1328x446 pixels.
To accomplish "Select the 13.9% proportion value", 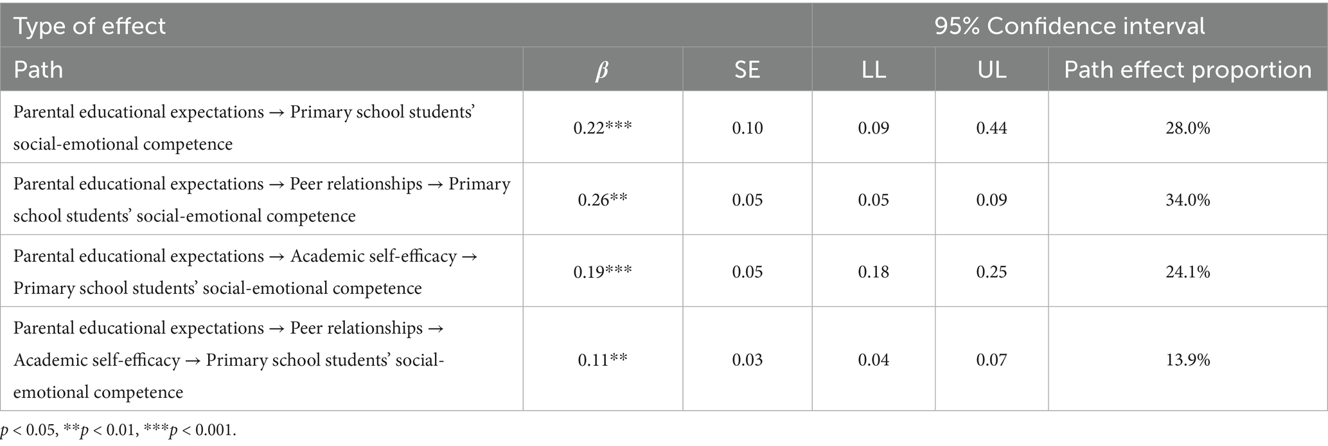I will (x=1187, y=359).
